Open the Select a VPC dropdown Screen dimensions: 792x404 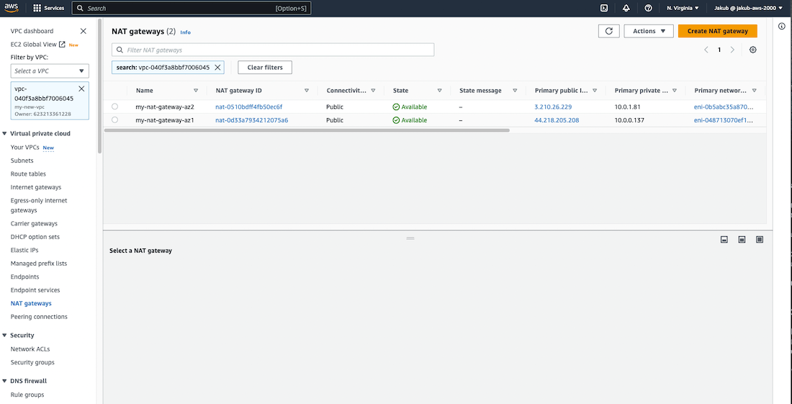[x=50, y=71]
